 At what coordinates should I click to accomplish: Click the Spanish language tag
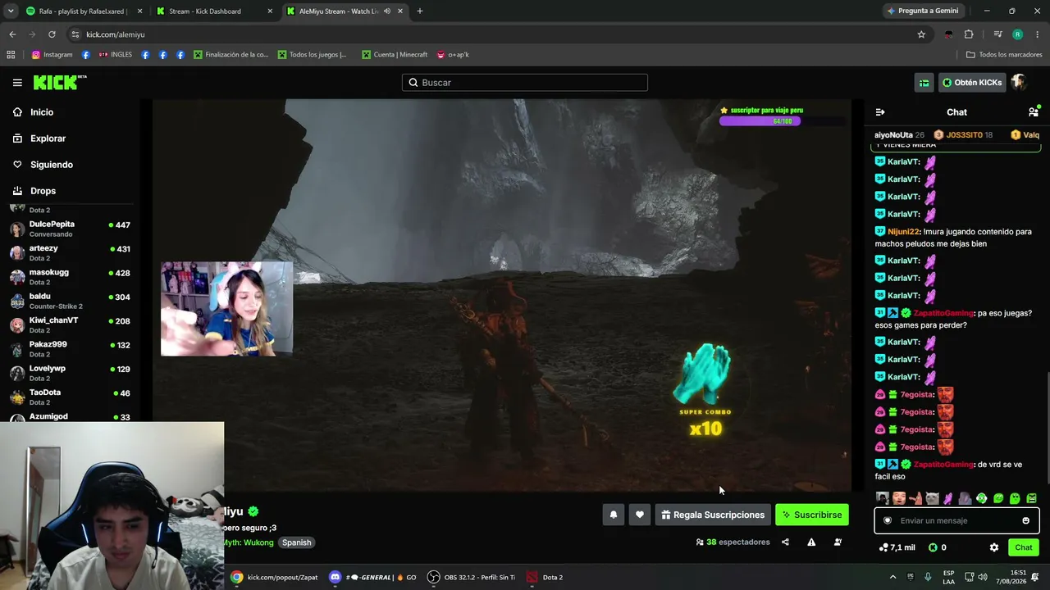pyautogui.click(x=296, y=542)
